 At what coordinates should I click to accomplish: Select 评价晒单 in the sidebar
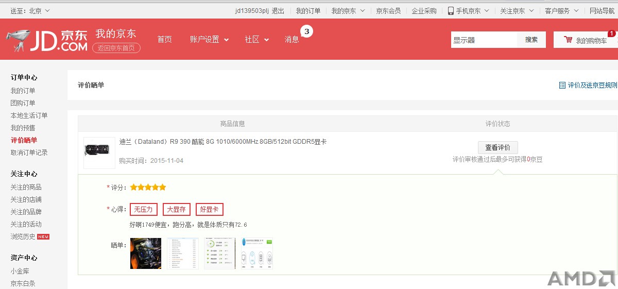point(24,140)
